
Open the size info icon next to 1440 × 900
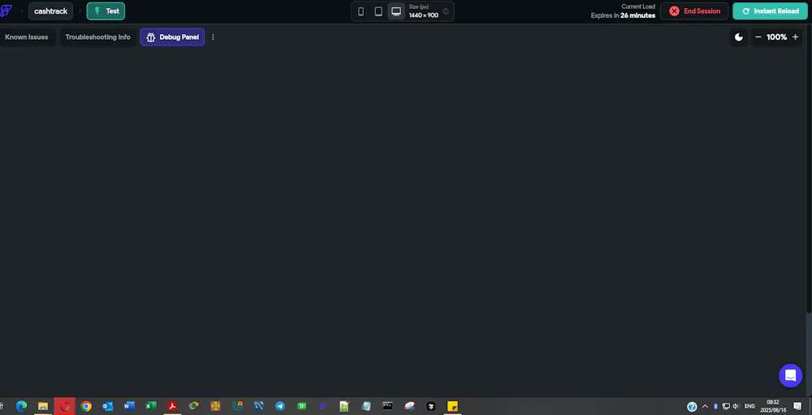point(445,11)
